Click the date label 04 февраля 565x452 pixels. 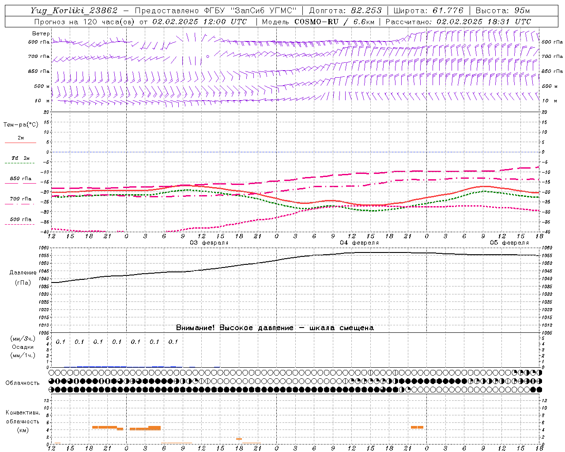pos(359,243)
